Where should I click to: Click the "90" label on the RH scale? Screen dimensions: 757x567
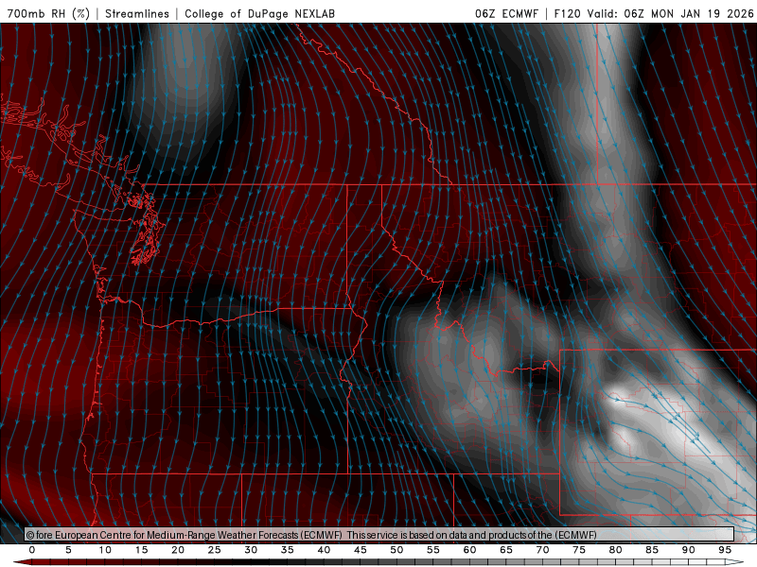[x=689, y=550]
